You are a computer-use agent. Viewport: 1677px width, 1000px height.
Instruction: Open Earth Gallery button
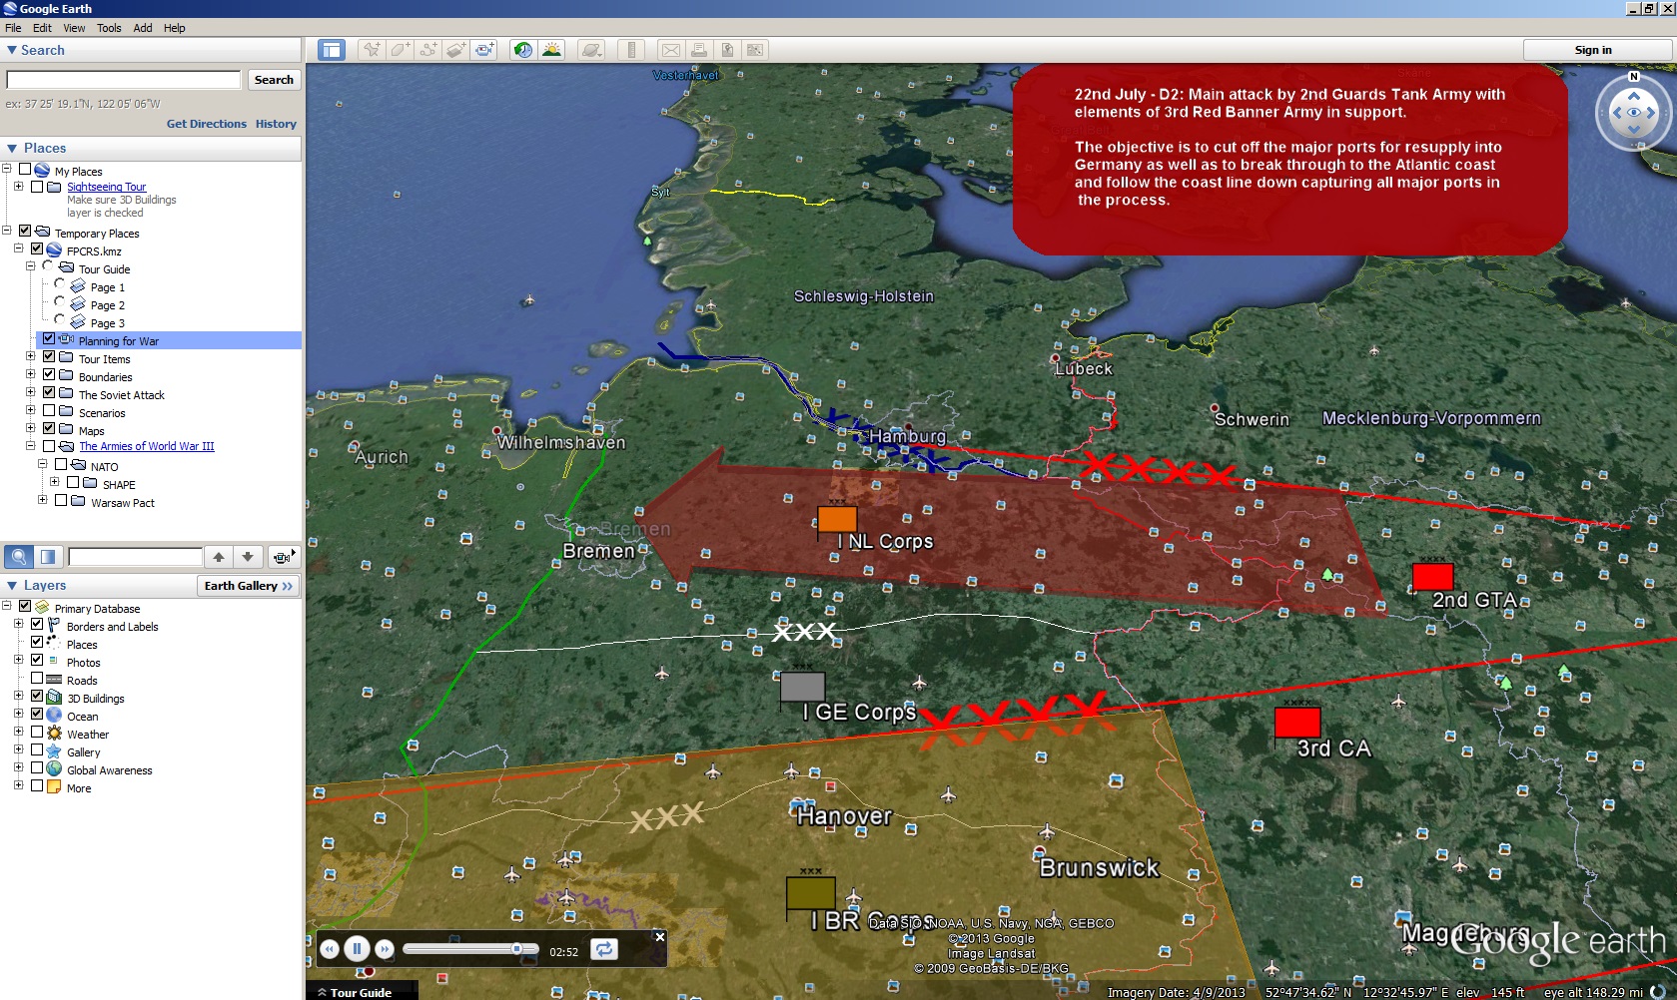[249, 586]
